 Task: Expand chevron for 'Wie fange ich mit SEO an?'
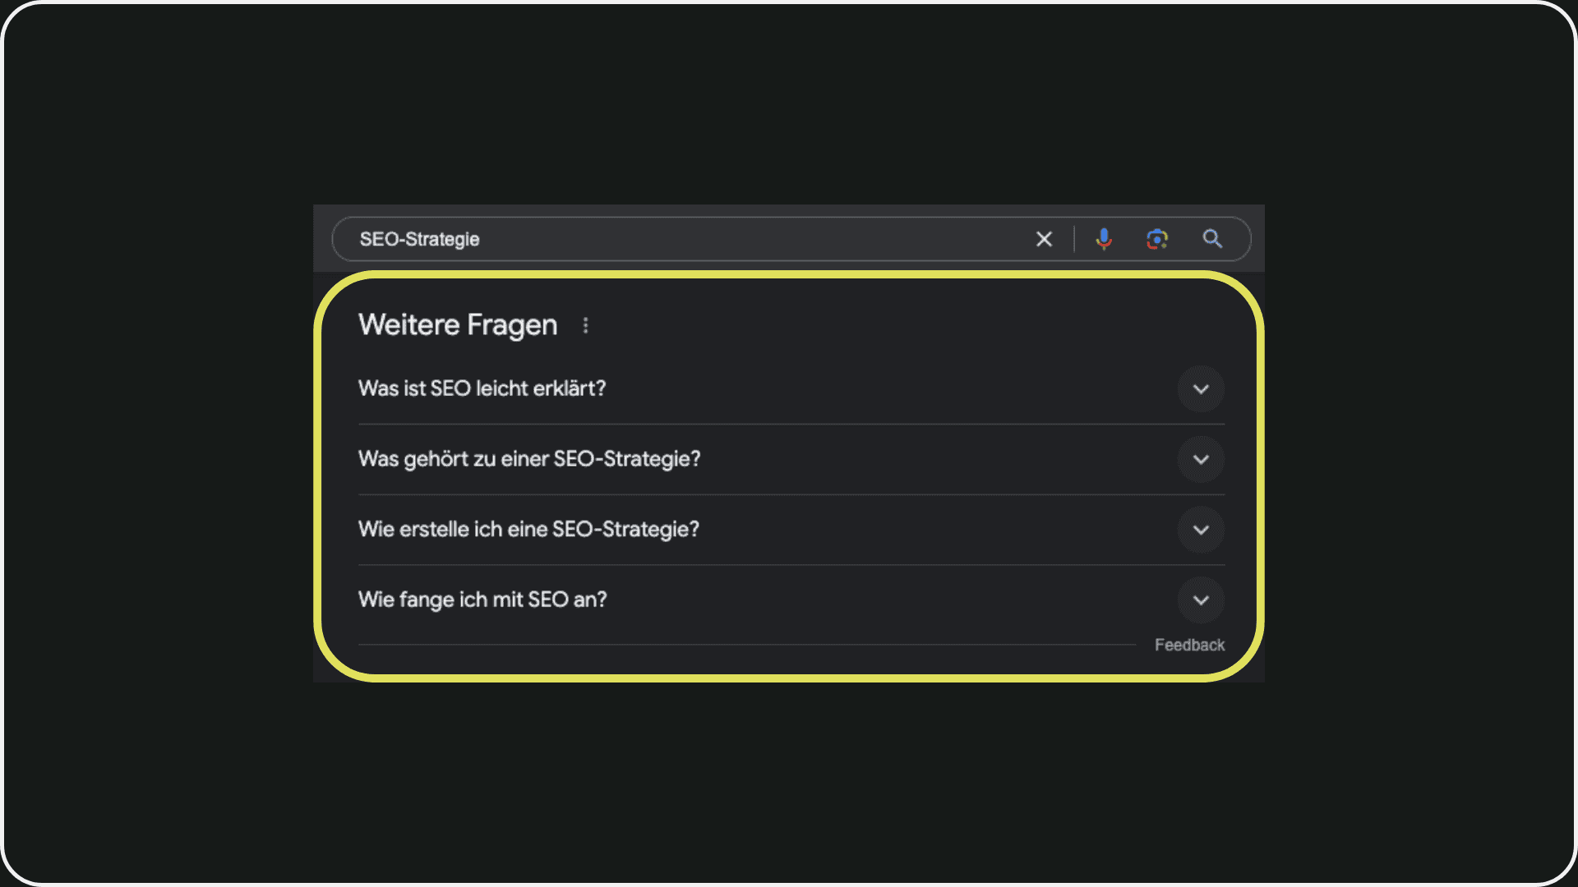pos(1201,600)
